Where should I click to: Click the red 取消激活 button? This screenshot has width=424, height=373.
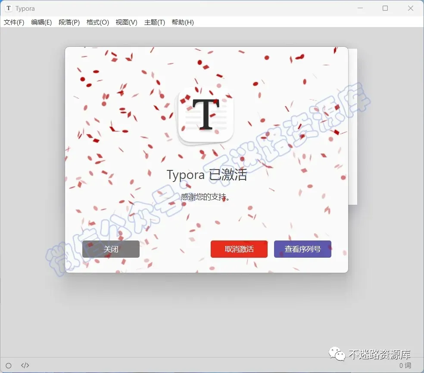[x=239, y=249]
